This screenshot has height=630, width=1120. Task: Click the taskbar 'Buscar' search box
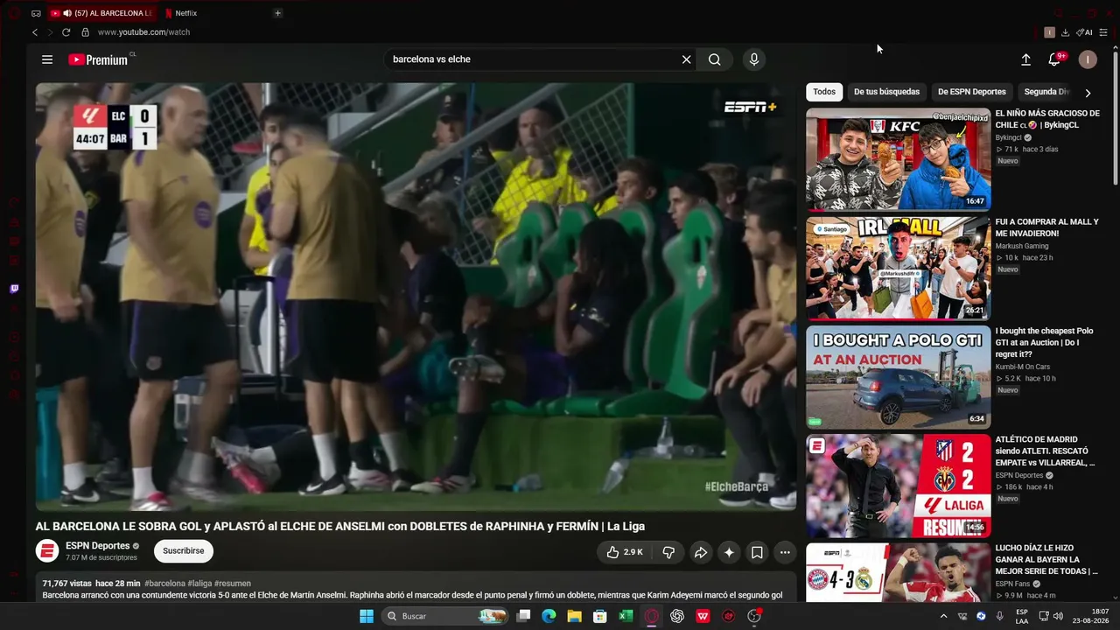point(445,616)
